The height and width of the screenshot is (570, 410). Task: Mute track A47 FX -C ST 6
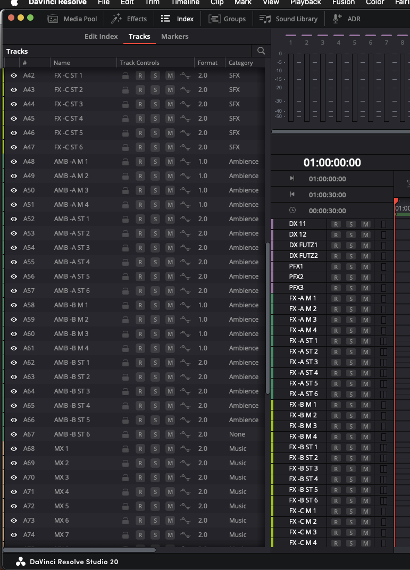tap(170, 148)
